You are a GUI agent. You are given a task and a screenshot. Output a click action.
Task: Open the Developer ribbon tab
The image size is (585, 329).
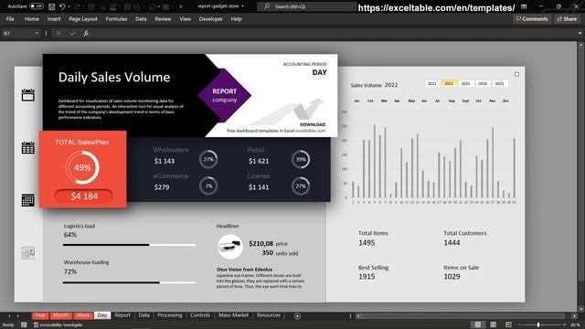(210, 19)
